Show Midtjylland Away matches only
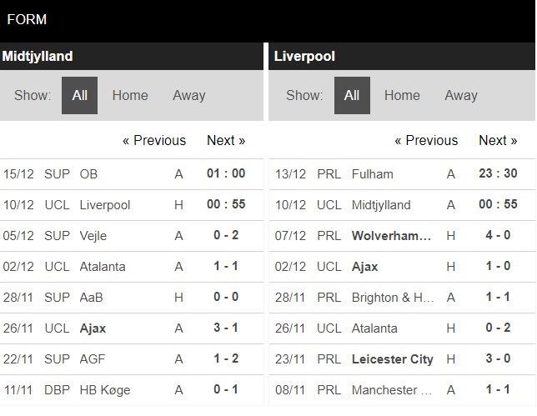Viewport: 537px width, 416px height. [189, 95]
